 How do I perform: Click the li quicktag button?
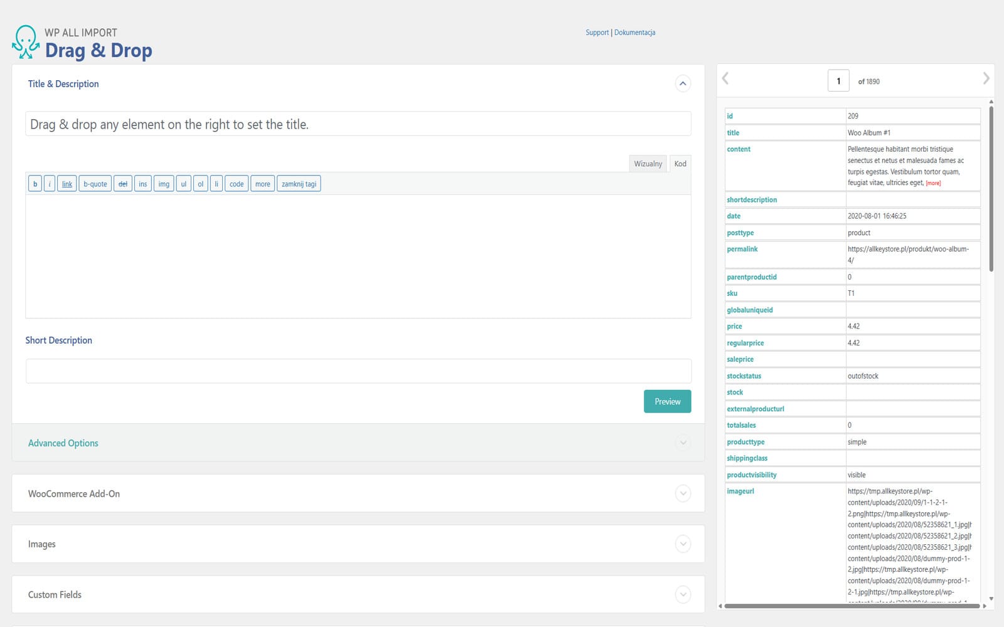(x=216, y=184)
